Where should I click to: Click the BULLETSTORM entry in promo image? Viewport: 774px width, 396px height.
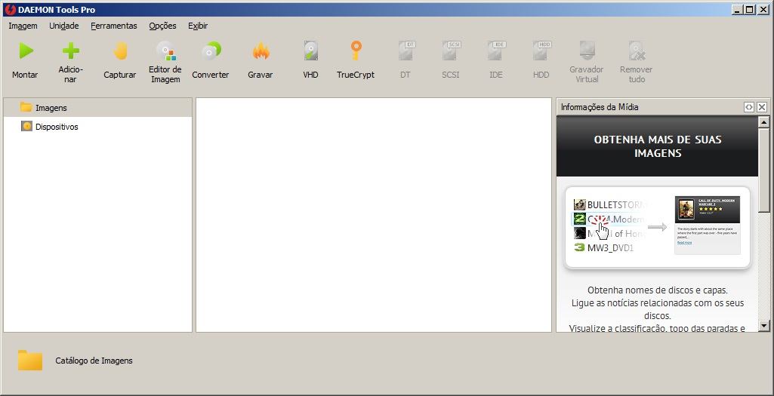click(609, 204)
